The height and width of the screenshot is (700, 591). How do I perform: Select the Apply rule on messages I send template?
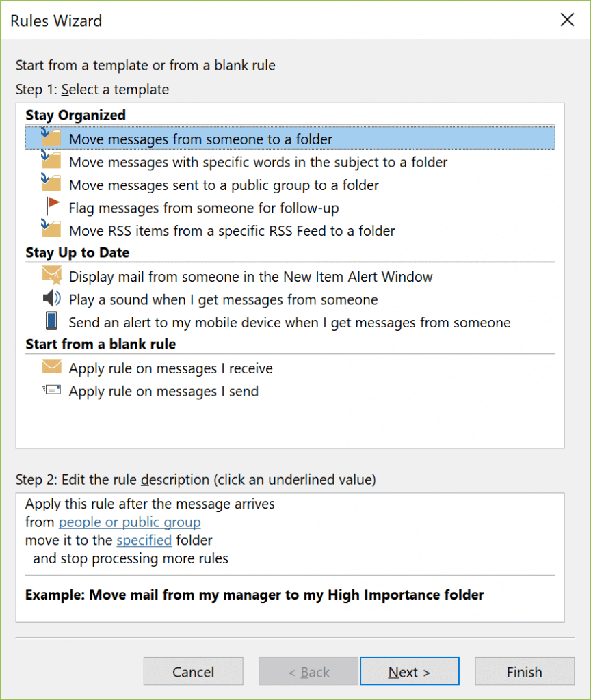point(164,390)
